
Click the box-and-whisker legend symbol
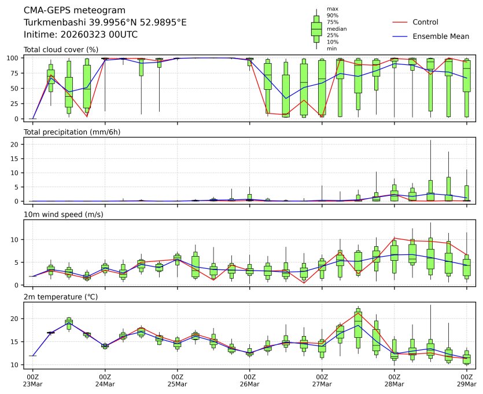316,29
